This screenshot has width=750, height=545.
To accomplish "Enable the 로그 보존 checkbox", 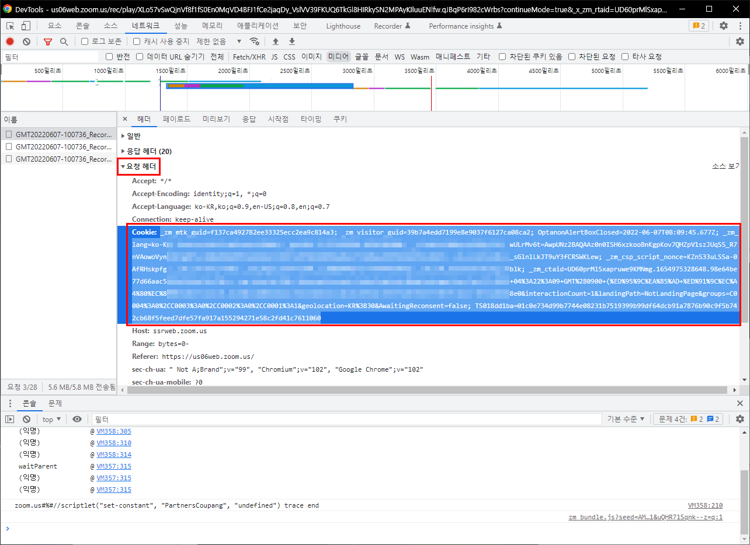I will pos(85,41).
